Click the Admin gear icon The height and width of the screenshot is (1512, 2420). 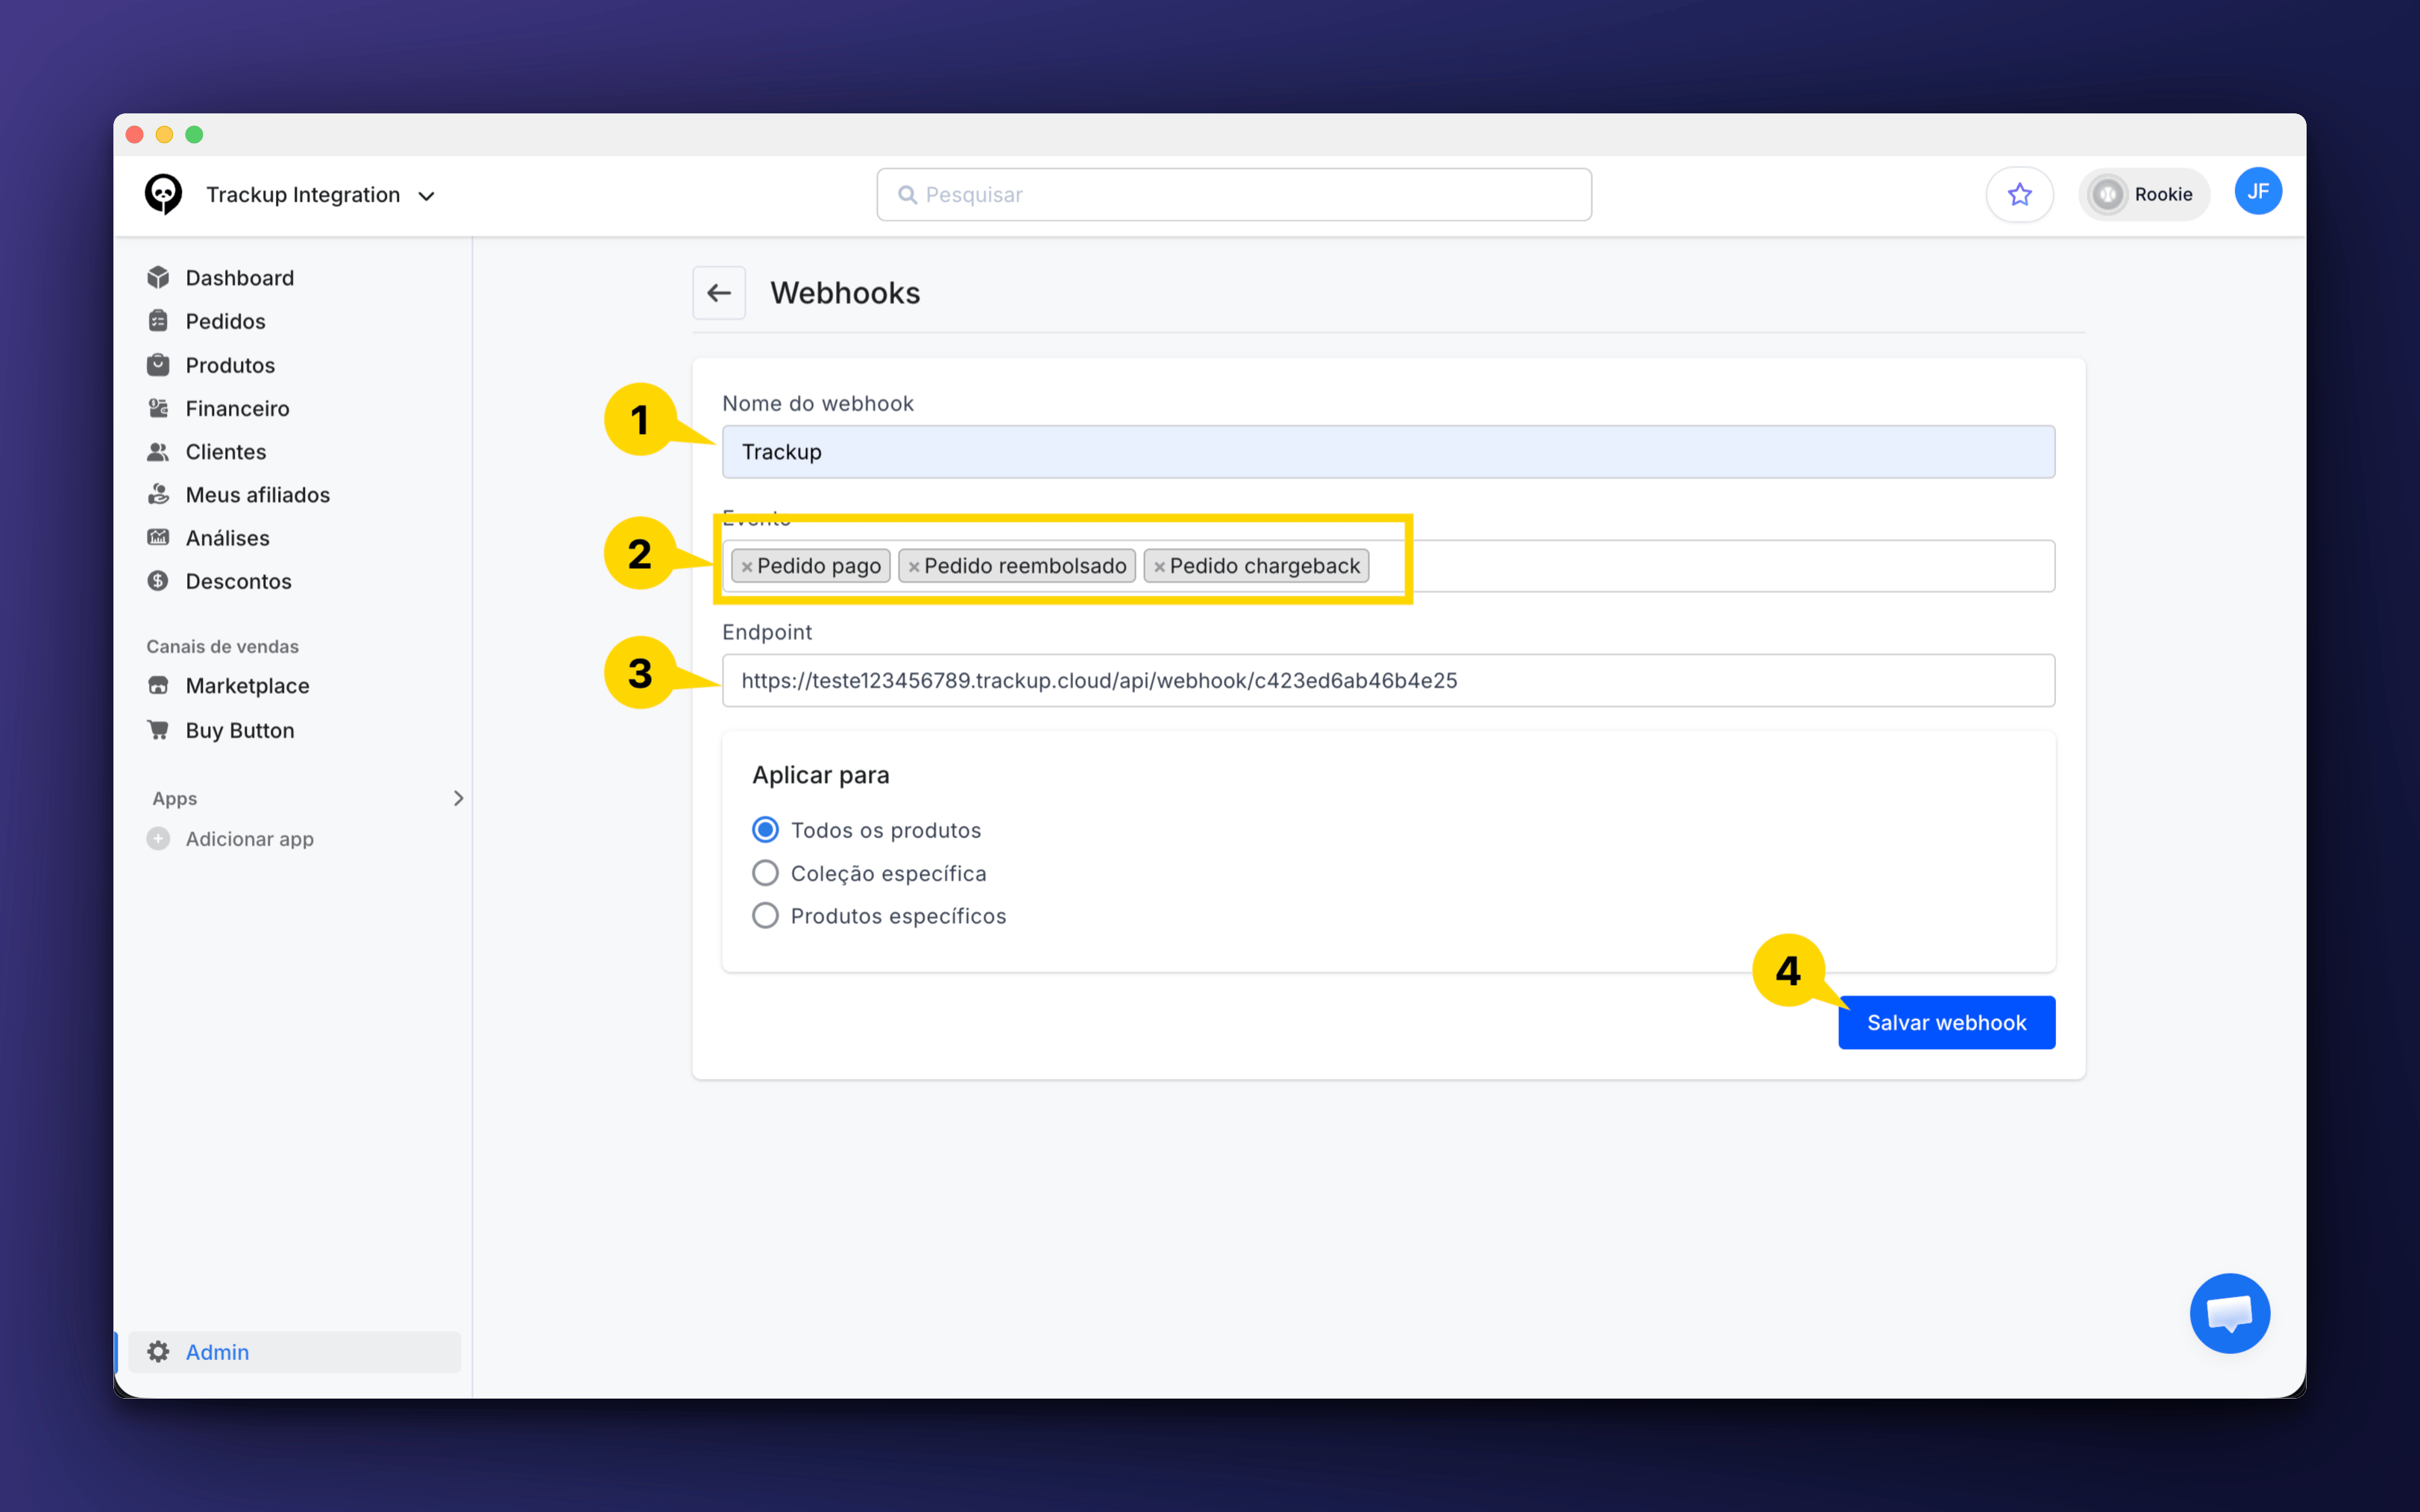[x=158, y=1351]
